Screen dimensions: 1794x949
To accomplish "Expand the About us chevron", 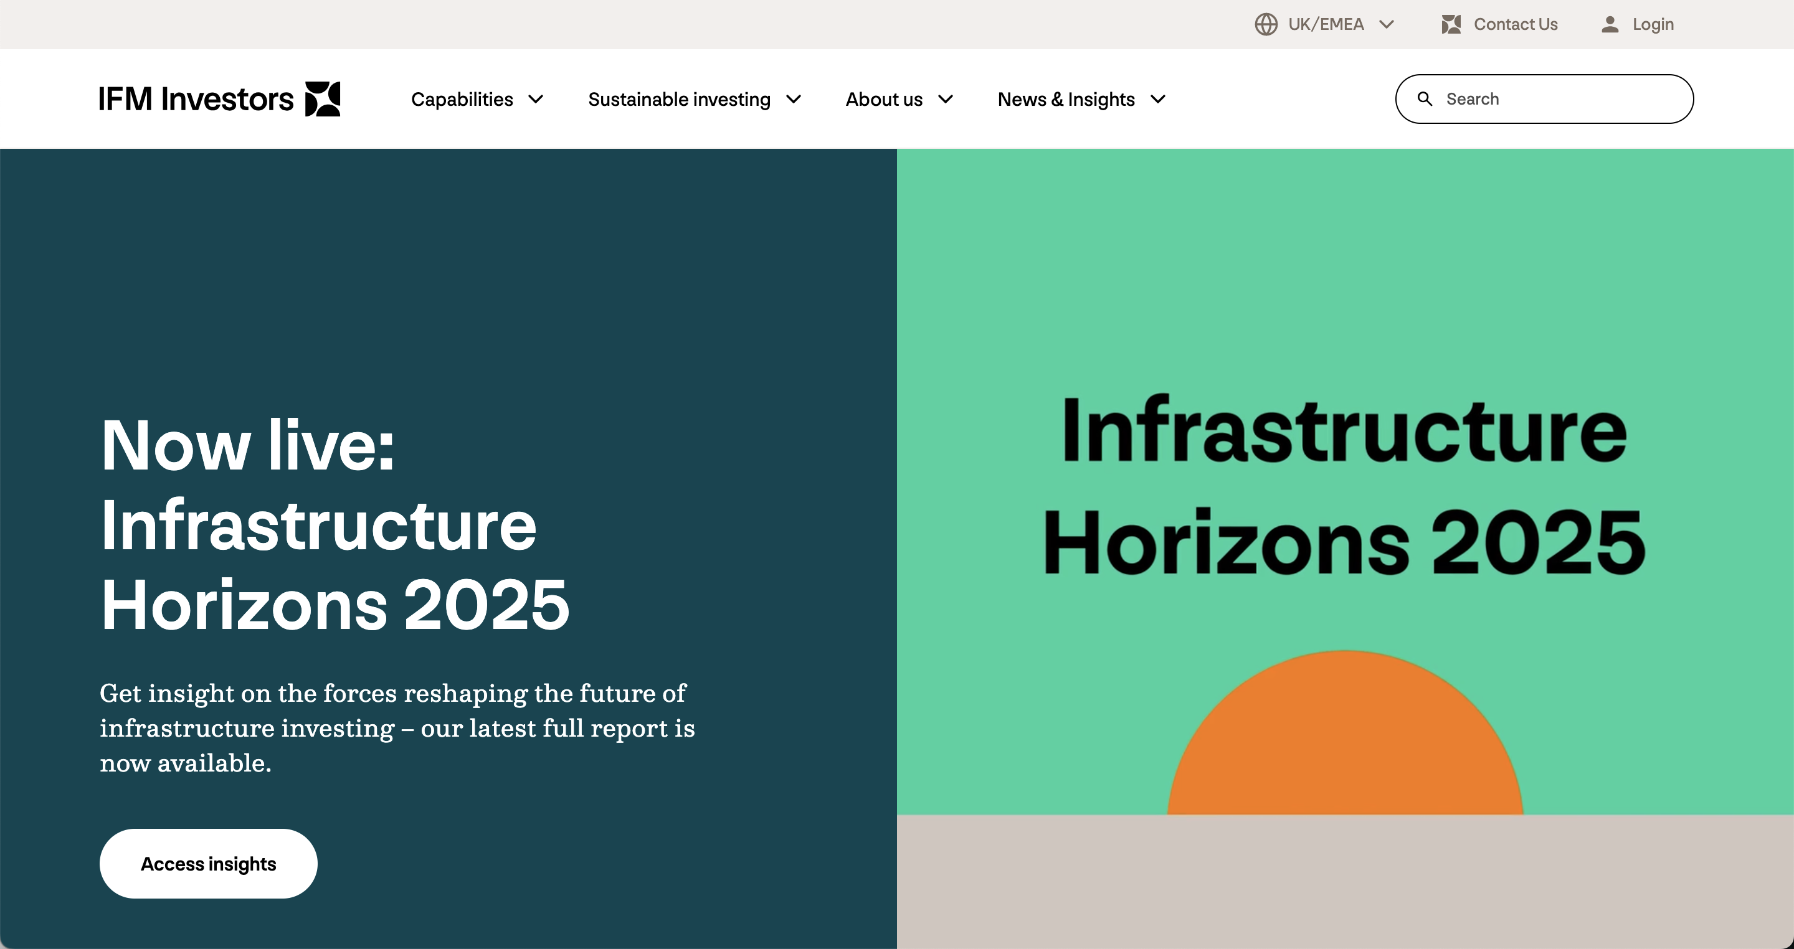I will tap(945, 100).
